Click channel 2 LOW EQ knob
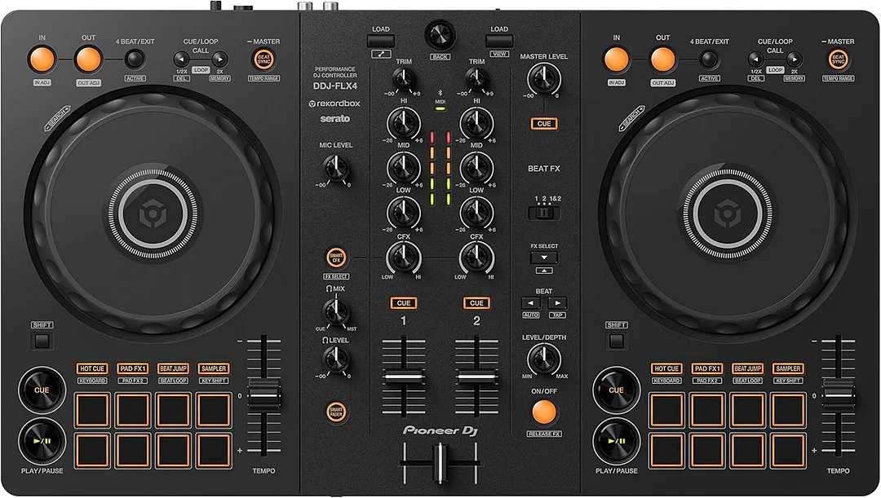The height and width of the screenshot is (498, 881). (x=476, y=213)
